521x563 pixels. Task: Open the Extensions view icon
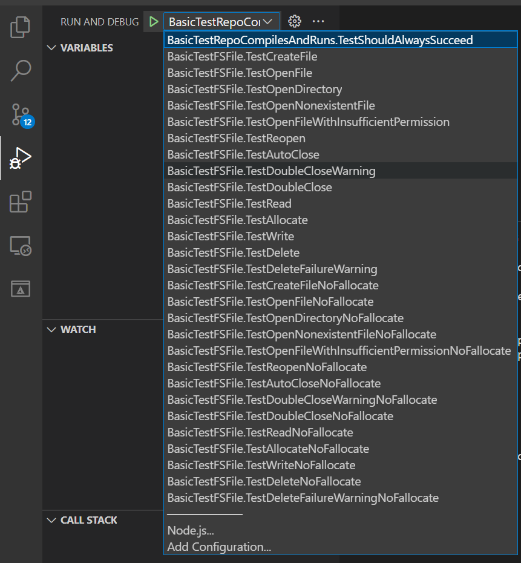point(21,202)
